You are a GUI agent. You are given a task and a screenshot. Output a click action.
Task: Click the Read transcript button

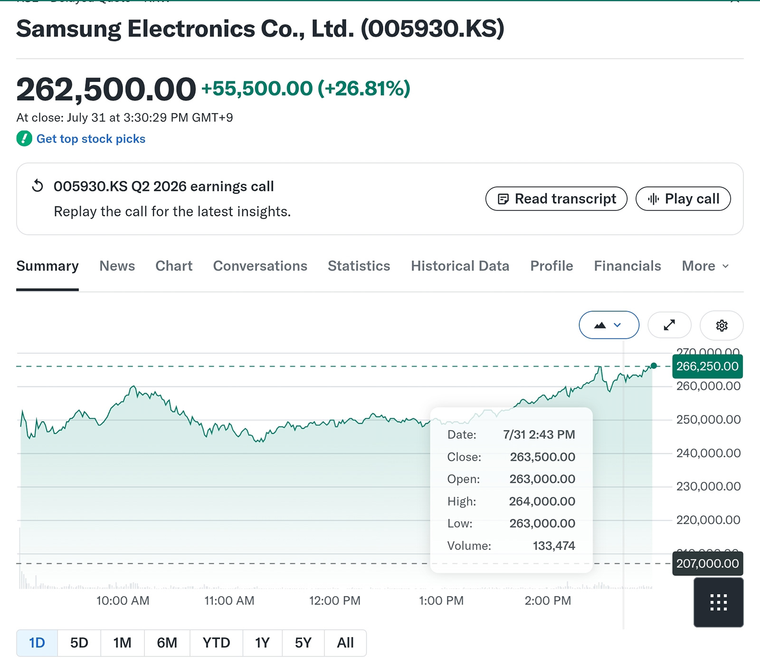pyautogui.click(x=556, y=198)
